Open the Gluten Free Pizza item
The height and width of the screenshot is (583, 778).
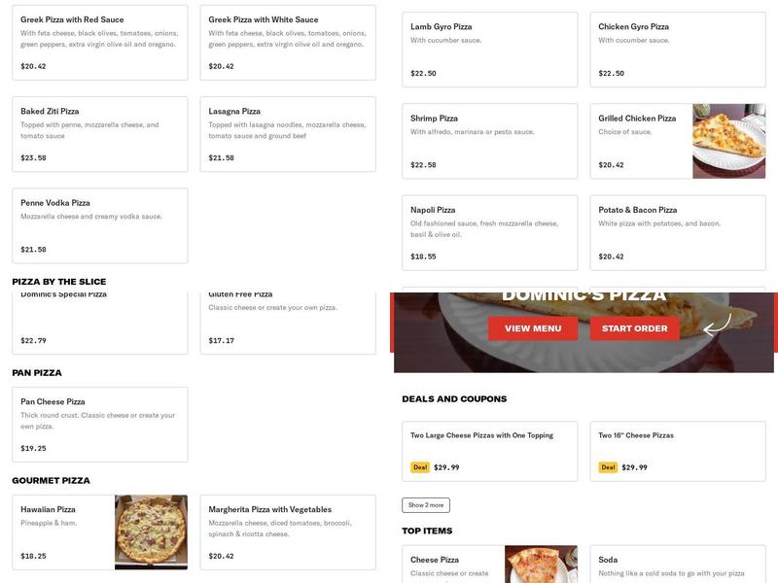287,316
